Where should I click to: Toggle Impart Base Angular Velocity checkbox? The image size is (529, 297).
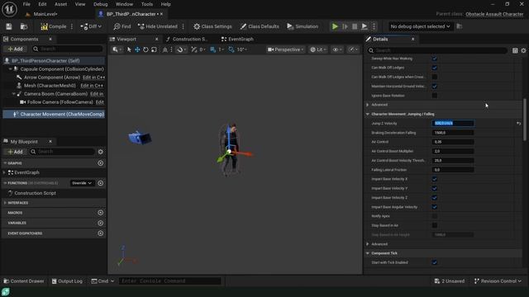[435, 207]
